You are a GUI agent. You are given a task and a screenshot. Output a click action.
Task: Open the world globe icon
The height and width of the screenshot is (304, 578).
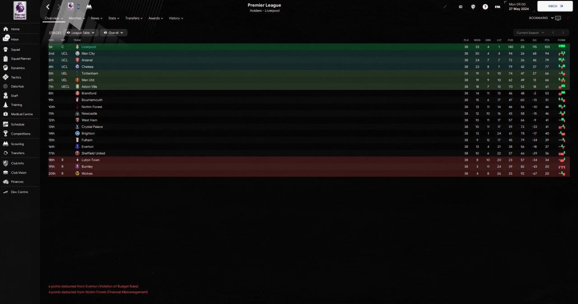pyautogui.click(x=473, y=7)
